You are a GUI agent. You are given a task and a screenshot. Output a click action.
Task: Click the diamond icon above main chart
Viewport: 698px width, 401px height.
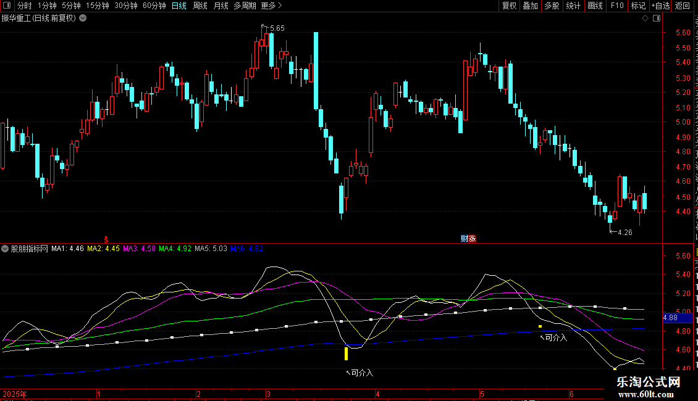[x=645, y=19]
